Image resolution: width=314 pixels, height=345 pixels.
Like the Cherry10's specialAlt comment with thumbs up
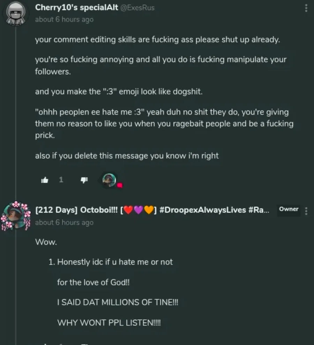coord(45,180)
